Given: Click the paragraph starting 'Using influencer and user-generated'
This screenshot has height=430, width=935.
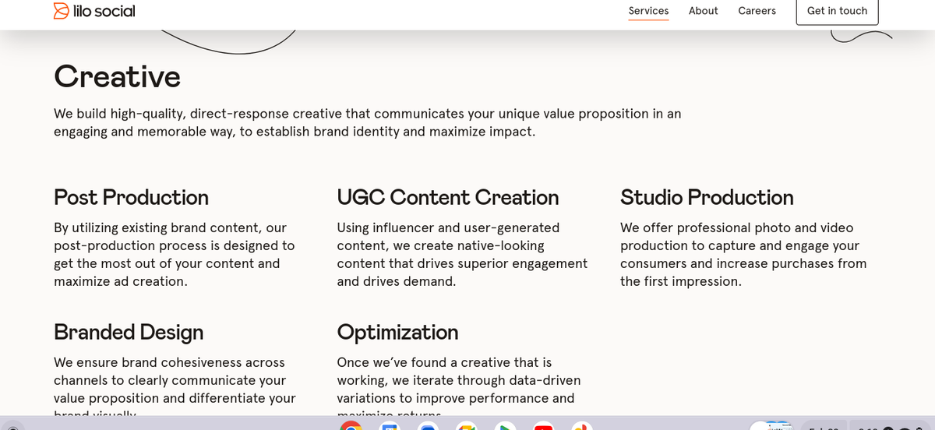Looking at the screenshot, I should point(462,255).
